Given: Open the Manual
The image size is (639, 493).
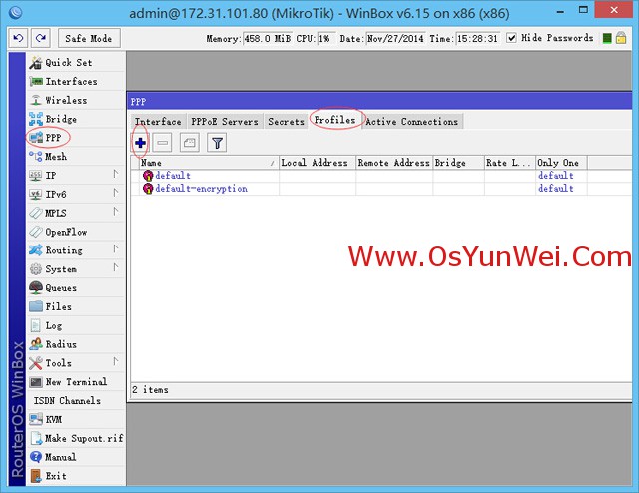Looking at the screenshot, I should (x=76, y=457).
